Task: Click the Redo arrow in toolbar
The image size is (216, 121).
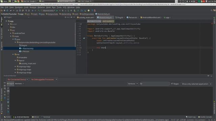Action: point(13,10)
